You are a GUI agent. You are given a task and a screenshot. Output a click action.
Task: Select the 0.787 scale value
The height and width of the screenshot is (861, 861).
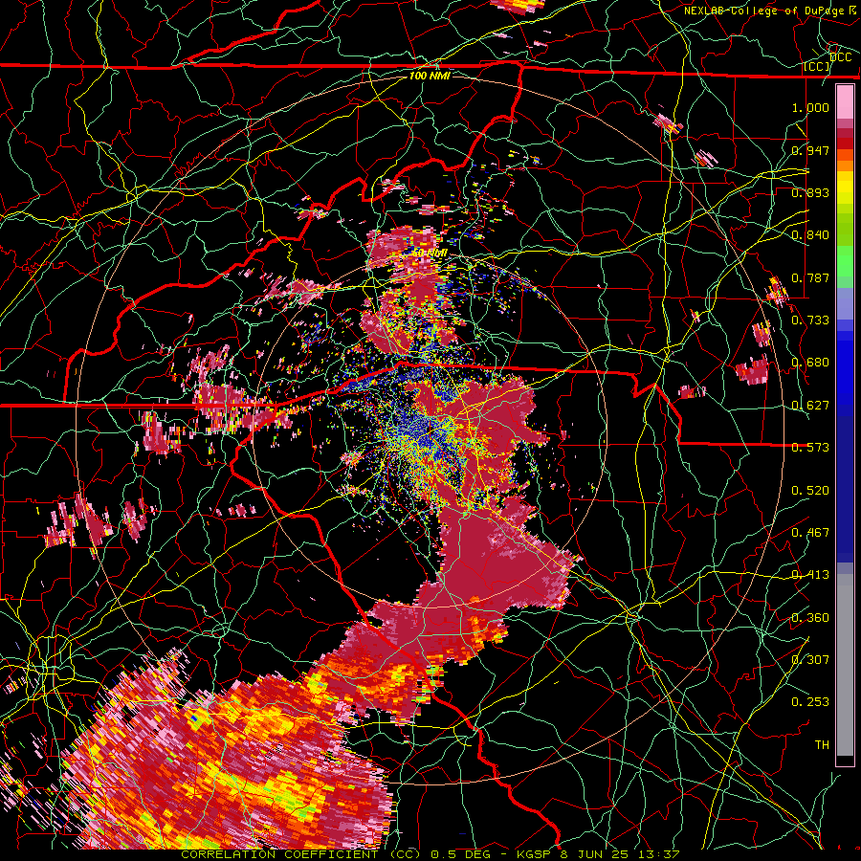(x=810, y=277)
